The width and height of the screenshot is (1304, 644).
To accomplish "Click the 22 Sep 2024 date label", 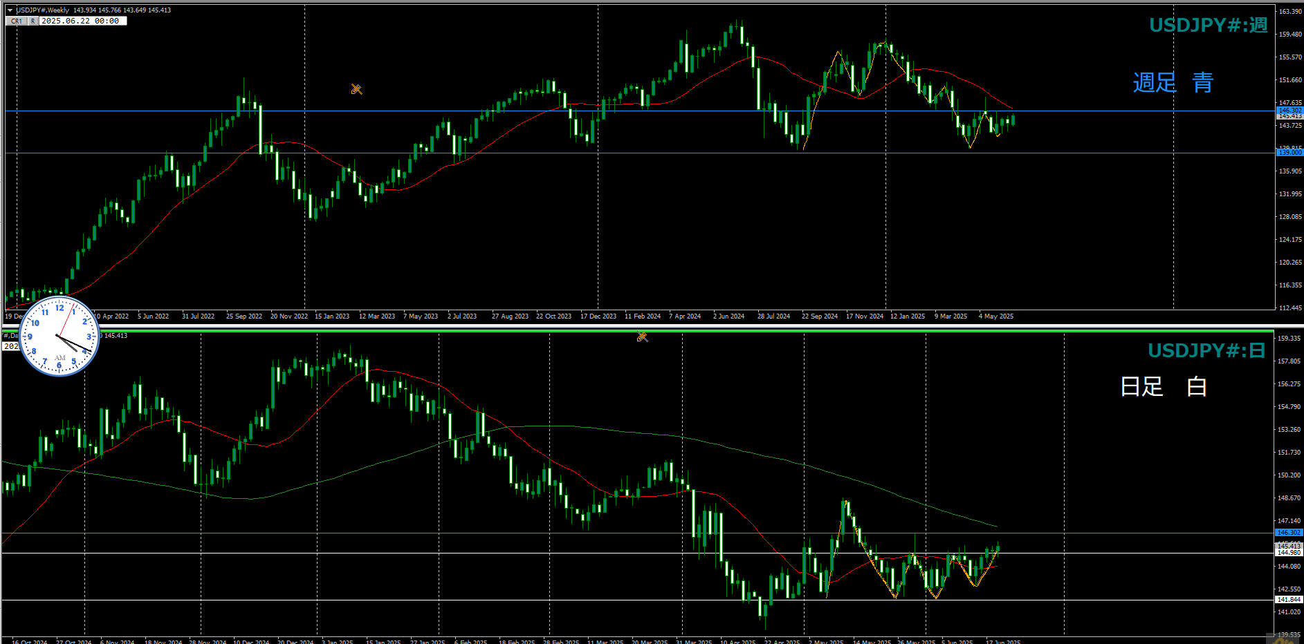I will point(820,316).
